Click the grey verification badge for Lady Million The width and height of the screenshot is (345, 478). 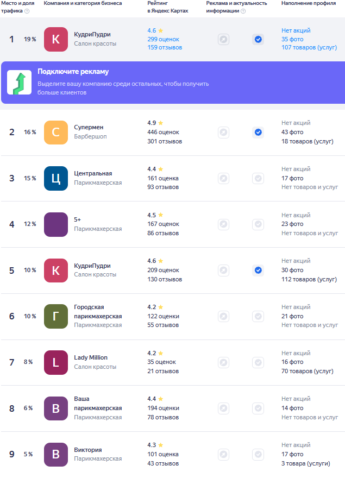(258, 362)
